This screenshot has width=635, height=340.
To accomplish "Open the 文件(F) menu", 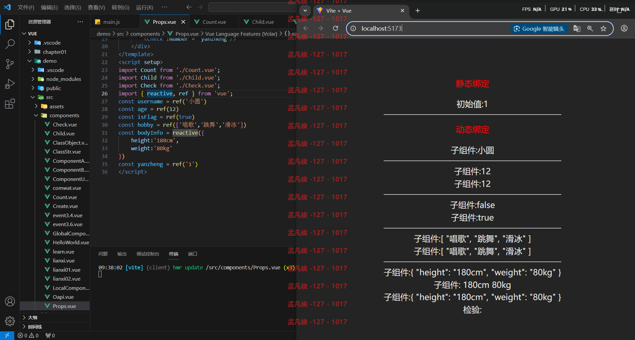I will point(26,7).
